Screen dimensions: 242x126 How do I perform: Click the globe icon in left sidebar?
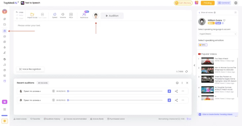click(x=5, y=59)
